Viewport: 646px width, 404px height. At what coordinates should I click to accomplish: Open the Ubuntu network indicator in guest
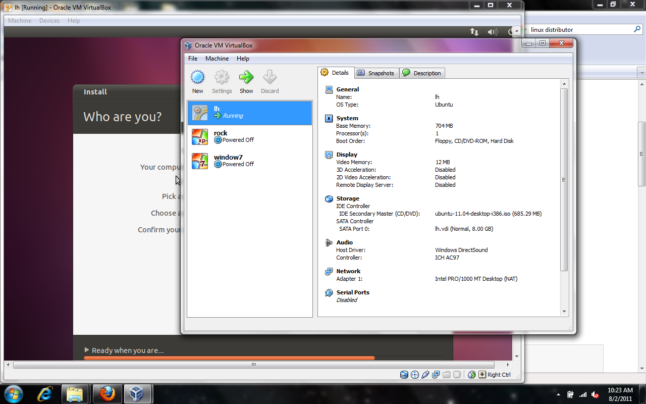[474, 32]
